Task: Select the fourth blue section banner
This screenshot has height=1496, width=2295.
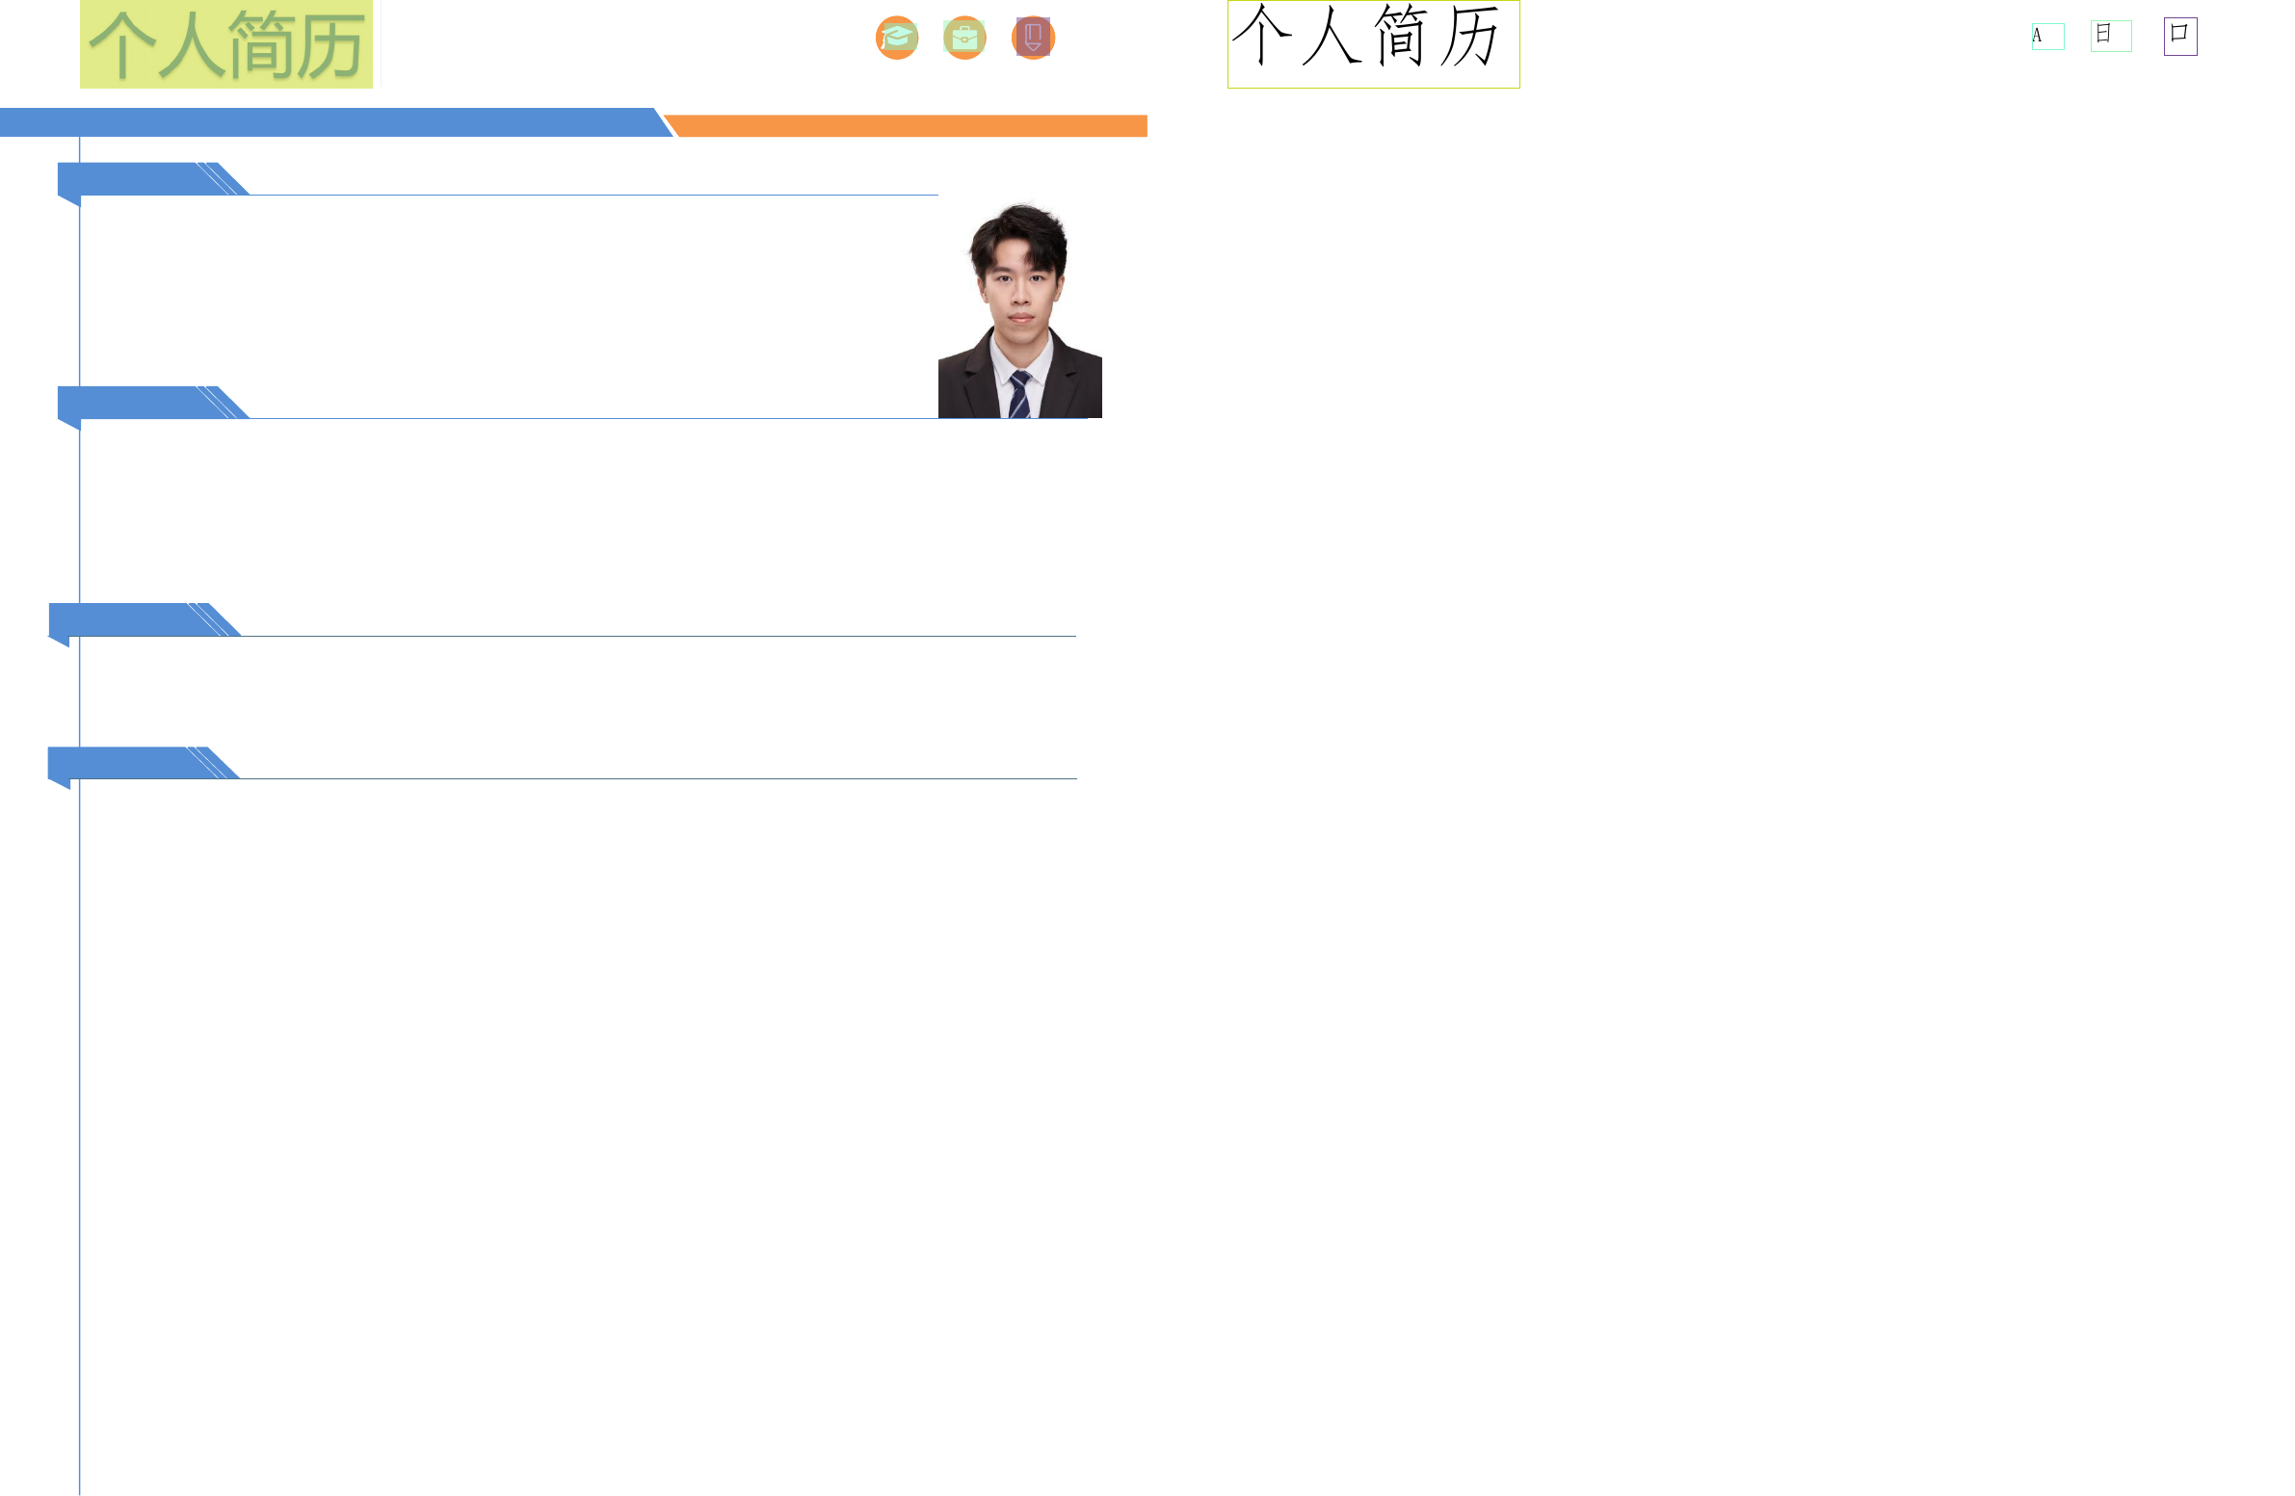Action: pyautogui.click(x=125, y=763)
